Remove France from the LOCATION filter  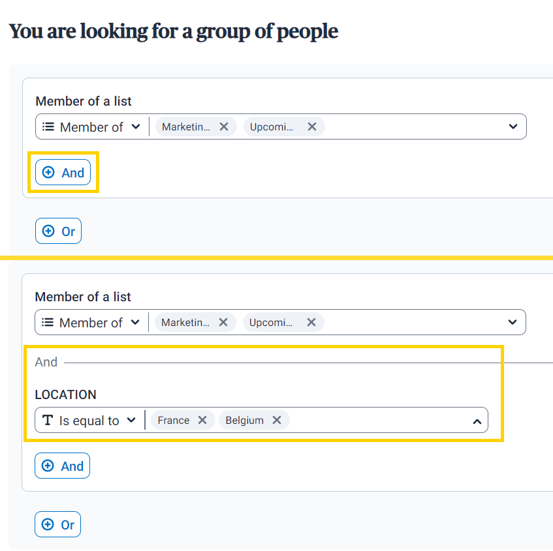(x=202, y=420)
